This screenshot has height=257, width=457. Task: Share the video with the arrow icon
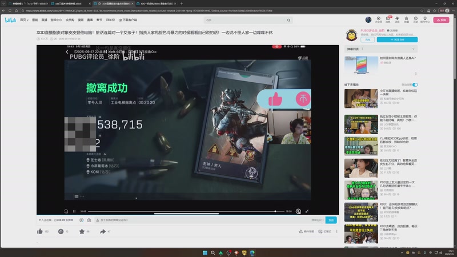pos(103,231)
